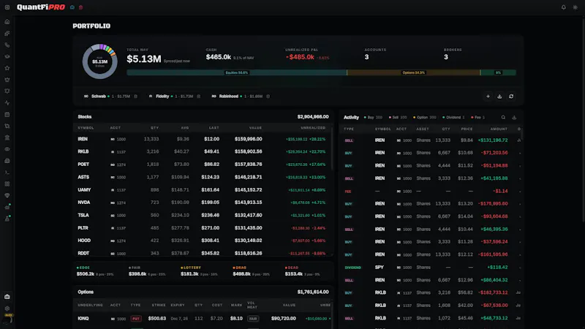Viewport: 585px width, 329px height.
Task: Open the diamond sidebar icon
Action: click(7, 195)
